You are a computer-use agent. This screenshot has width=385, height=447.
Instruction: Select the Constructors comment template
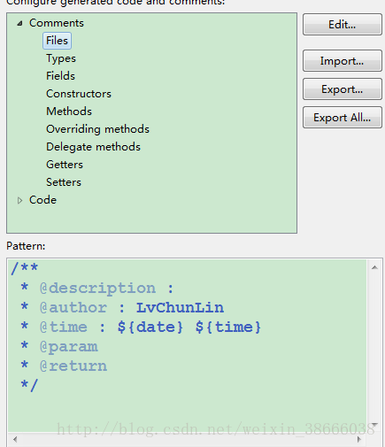click(79, 94)
